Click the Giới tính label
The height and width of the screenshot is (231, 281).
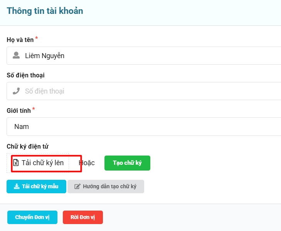pyautogui.click(x=19, y=111)
